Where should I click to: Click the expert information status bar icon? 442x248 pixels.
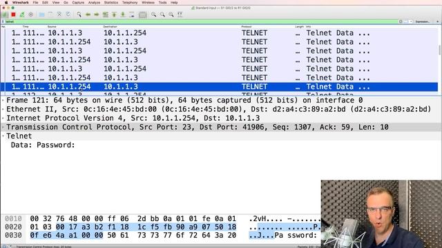(4, 247)
